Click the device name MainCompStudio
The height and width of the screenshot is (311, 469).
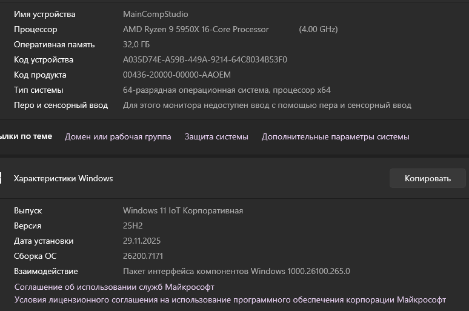point(155,14)
